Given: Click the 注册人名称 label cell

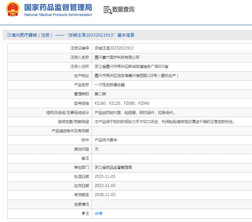Looking at the screenshot, I should click(50, 57).
